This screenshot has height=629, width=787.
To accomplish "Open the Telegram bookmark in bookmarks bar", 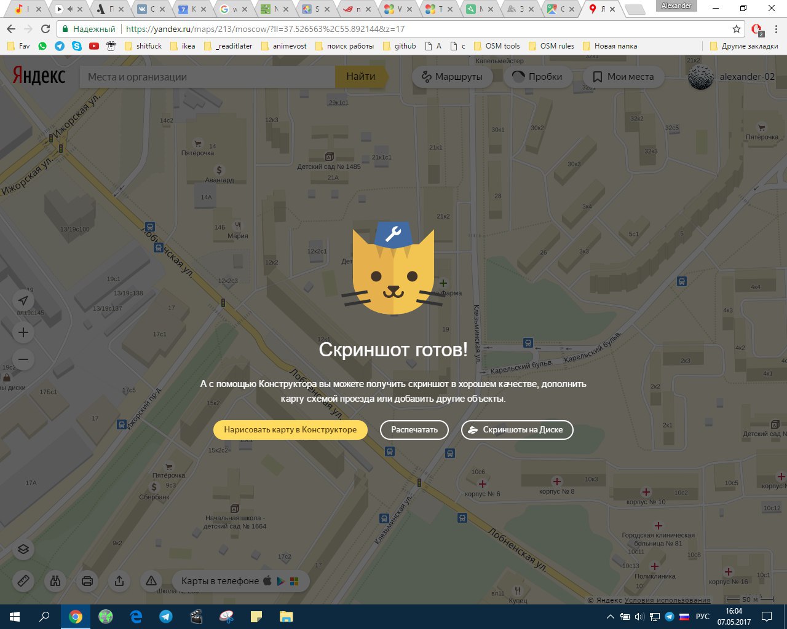I will tap(60, 46).
